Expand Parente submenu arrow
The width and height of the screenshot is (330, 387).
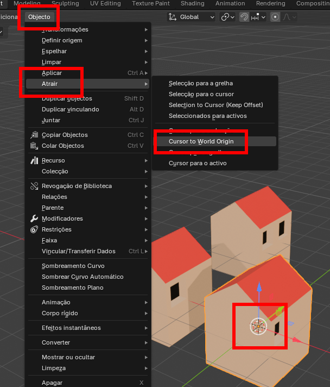click(146, 208)
